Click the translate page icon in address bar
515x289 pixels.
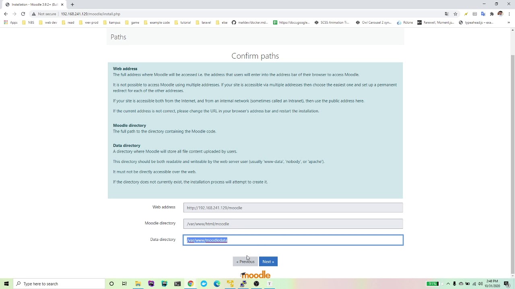coord(447,14)
